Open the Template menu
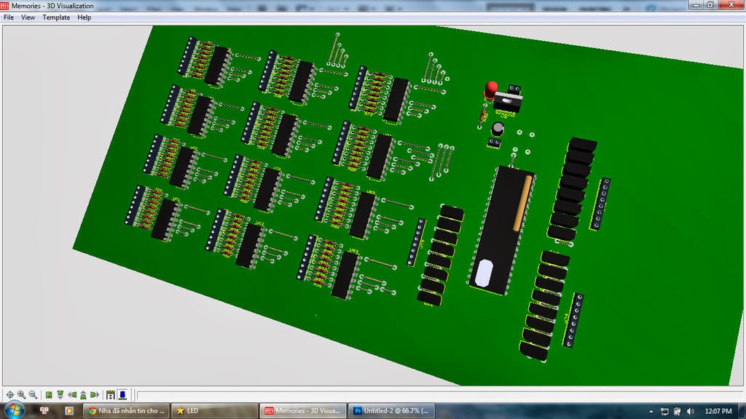 56,17
